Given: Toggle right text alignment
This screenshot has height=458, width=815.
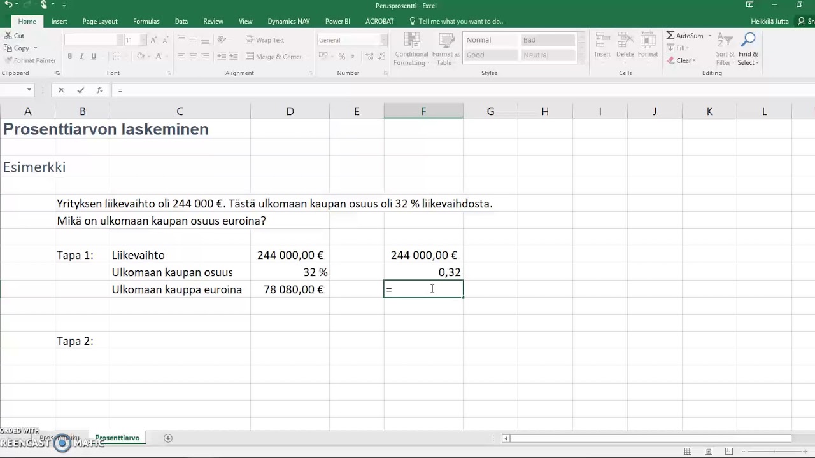Looking at the screenshot, I should coord(204,57).
